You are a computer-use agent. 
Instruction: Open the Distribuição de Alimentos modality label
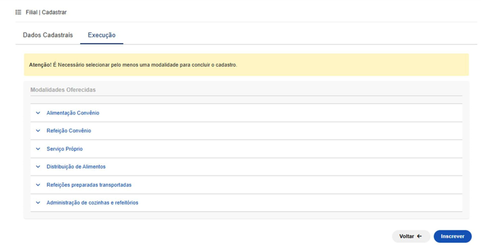click(x=76, y=167)
